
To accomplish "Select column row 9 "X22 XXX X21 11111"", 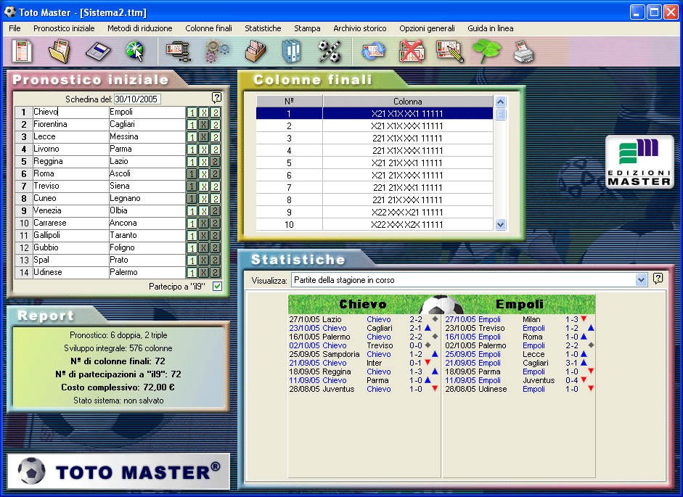I will point(375,212).
